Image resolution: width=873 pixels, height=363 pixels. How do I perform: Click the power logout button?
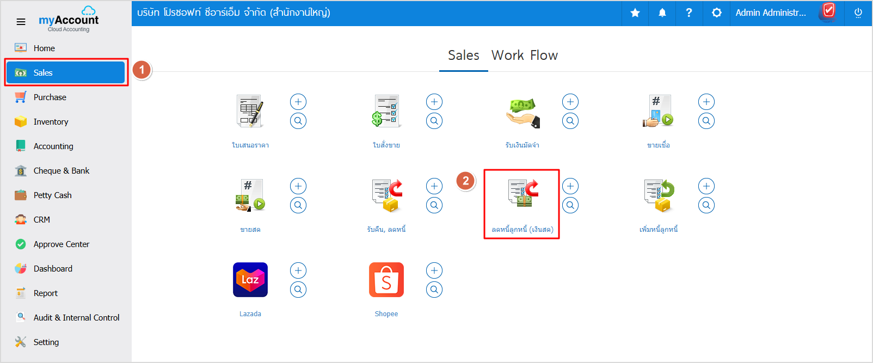858,13
